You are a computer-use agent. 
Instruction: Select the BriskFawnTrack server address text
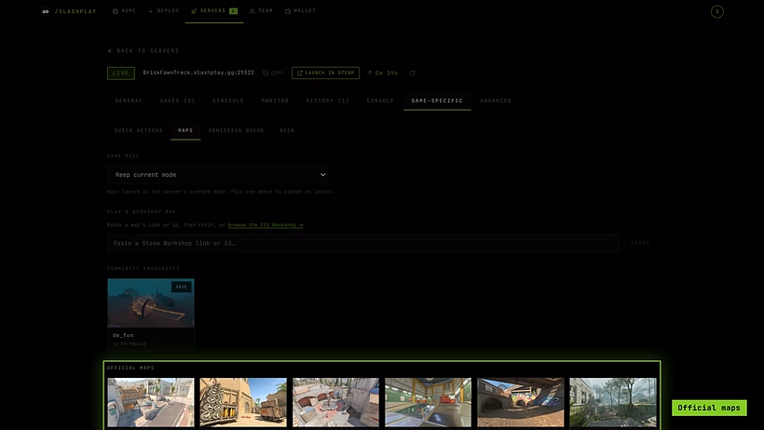pyautogui.click(x=198, y=73)
